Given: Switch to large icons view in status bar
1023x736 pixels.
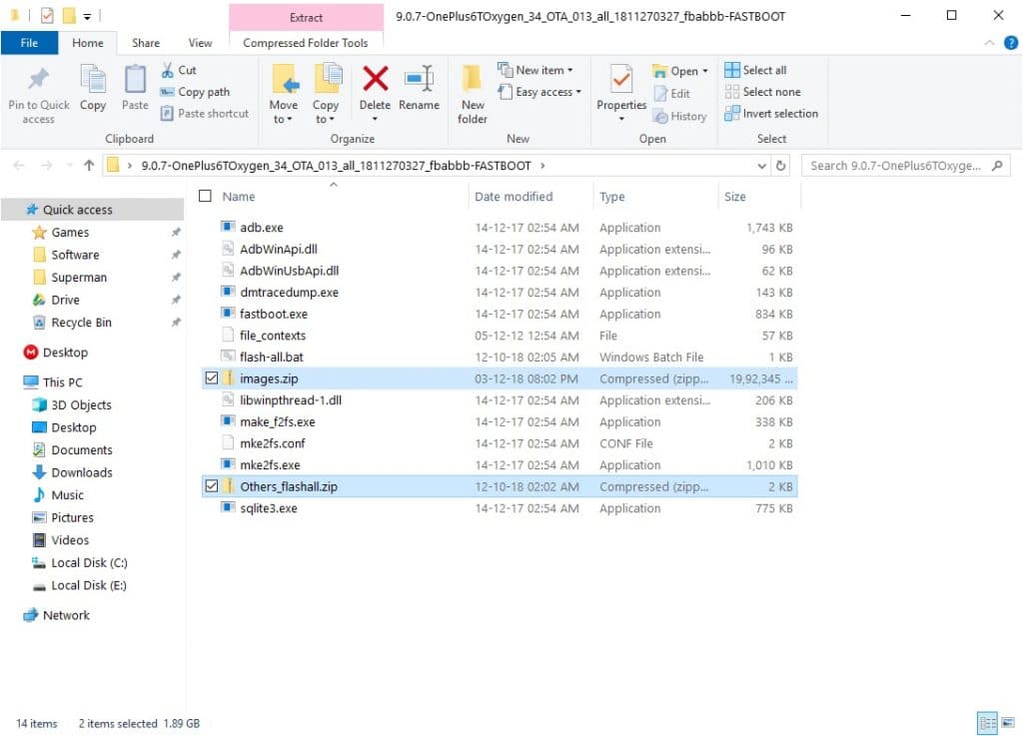Looking at the screenshot, I should click(x=1008, y=722).
